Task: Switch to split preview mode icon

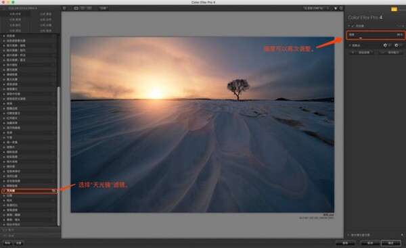Action: pos(83,8)
